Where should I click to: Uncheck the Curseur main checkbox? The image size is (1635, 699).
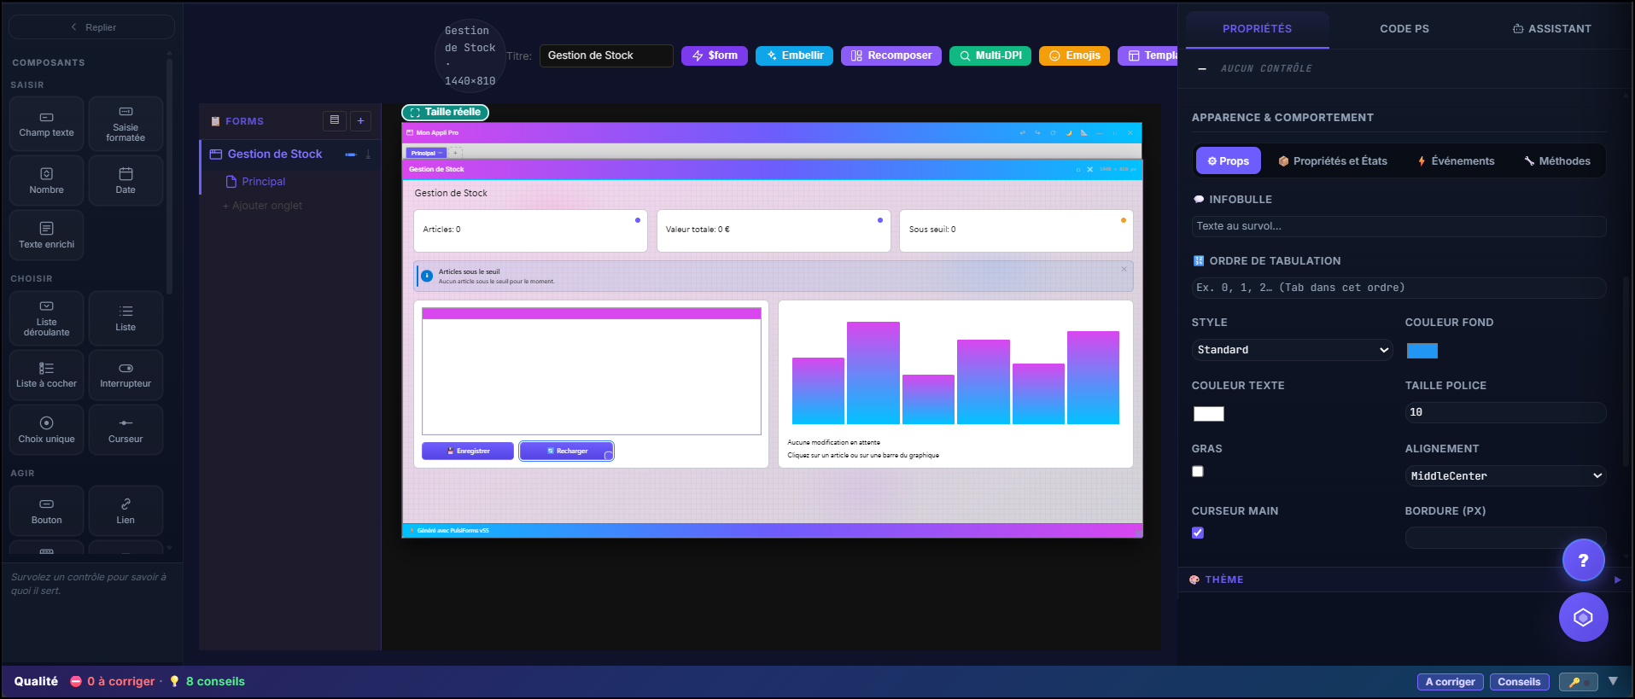[1198, 533]
